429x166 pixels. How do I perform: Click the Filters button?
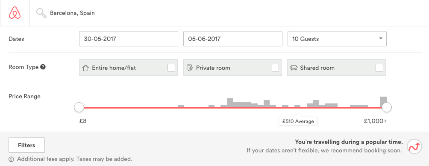[26, 145]
